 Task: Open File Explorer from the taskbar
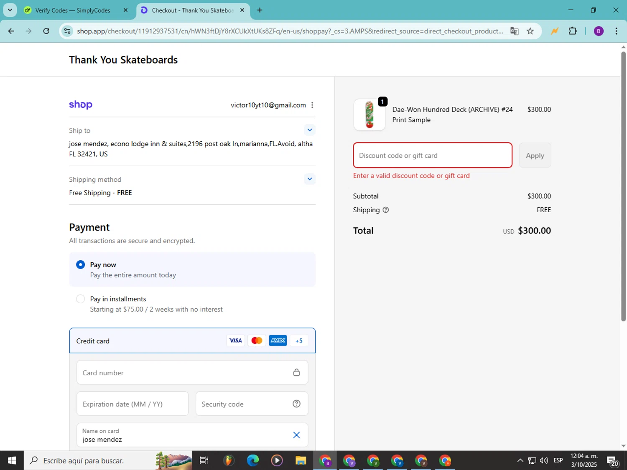[x=301, y=460]
